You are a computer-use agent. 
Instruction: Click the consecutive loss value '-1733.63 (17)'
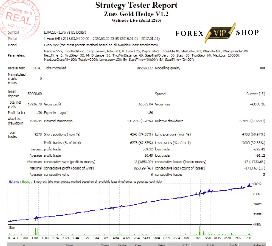click(x=255, y=168)
